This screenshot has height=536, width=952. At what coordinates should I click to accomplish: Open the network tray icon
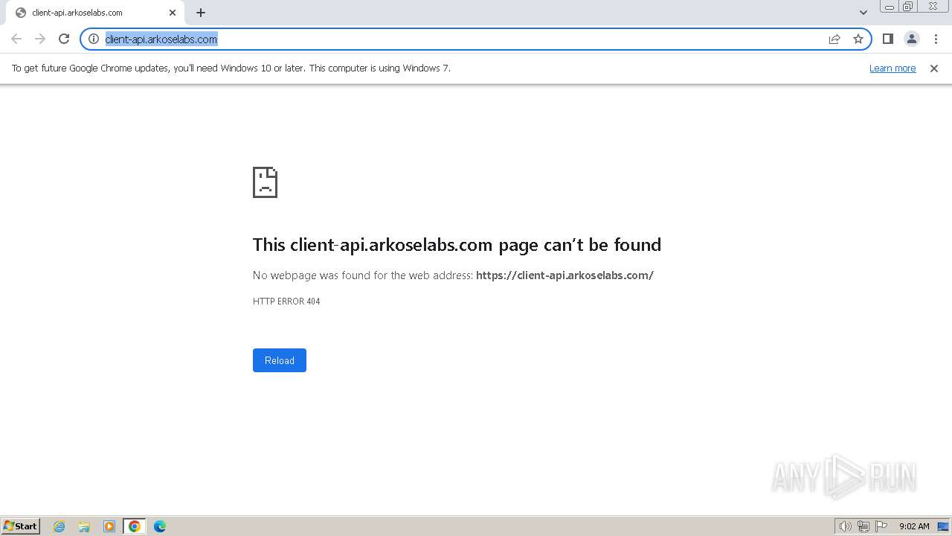pos(863,526)
